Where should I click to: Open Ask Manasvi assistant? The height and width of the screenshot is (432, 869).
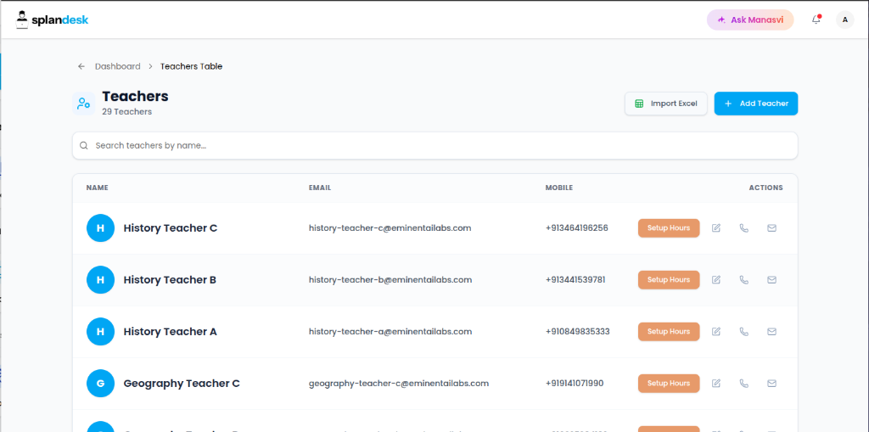tap(750, 20)
